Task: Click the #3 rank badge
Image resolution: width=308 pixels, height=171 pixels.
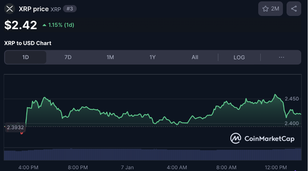Action: point(70,9)
